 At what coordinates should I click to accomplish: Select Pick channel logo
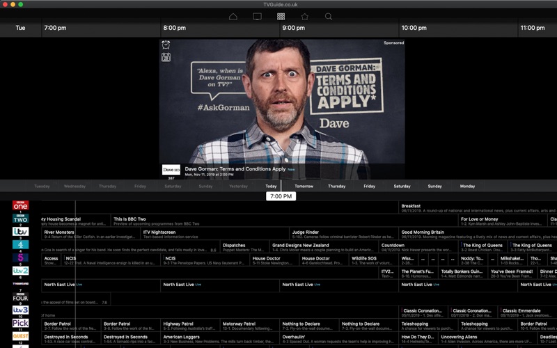(21, 323)
